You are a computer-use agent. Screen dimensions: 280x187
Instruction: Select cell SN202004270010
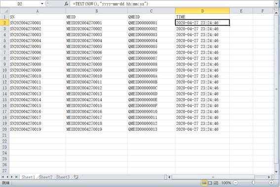(38, 76)
